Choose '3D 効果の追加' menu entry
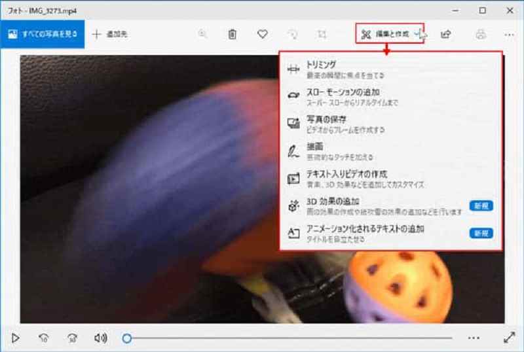The width and height of the screenshot is (524, 352). (390, 206)
